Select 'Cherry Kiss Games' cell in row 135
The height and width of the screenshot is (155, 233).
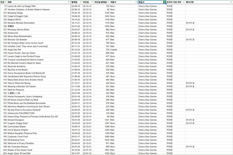(x=148, y=50)
